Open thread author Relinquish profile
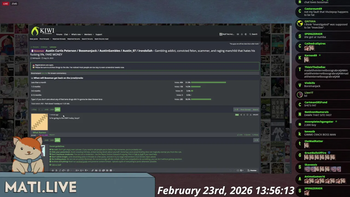This screenshot has width=350, height=197. [36, 58]
